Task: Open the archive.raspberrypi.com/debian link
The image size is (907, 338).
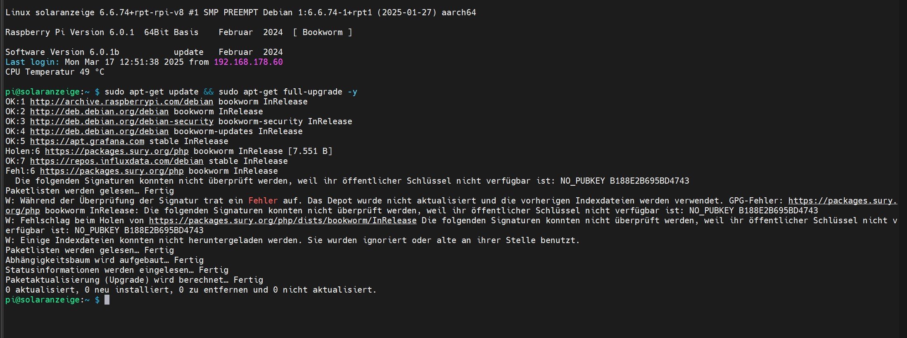Action: [121, 102]
